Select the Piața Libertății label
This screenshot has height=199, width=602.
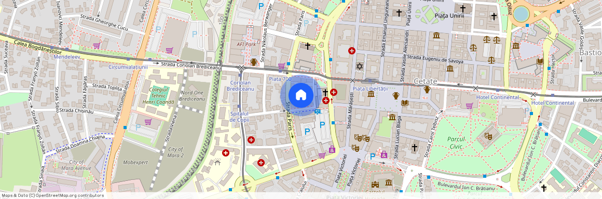(370, 89)
